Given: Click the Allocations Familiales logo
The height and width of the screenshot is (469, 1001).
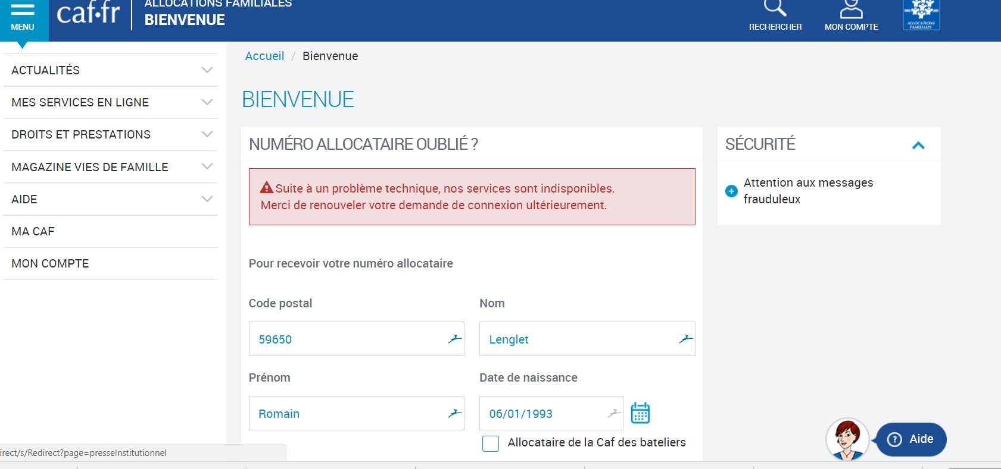Looking at the screenshot, I should pos(921,14).
